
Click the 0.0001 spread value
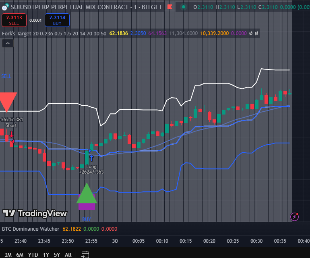(x=35, y=20)
